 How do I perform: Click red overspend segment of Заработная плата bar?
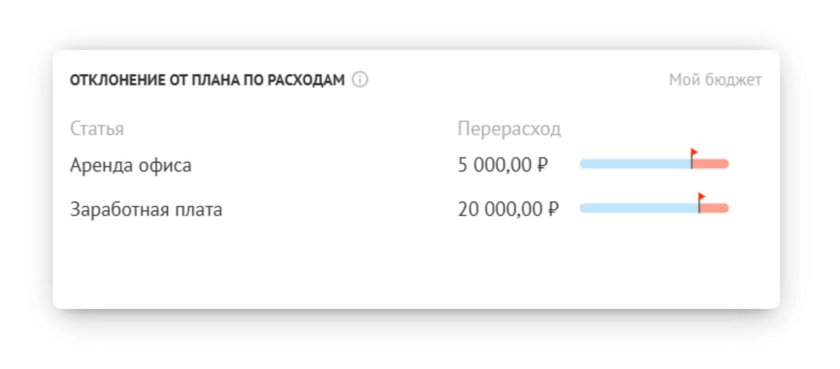pos(715,209)
